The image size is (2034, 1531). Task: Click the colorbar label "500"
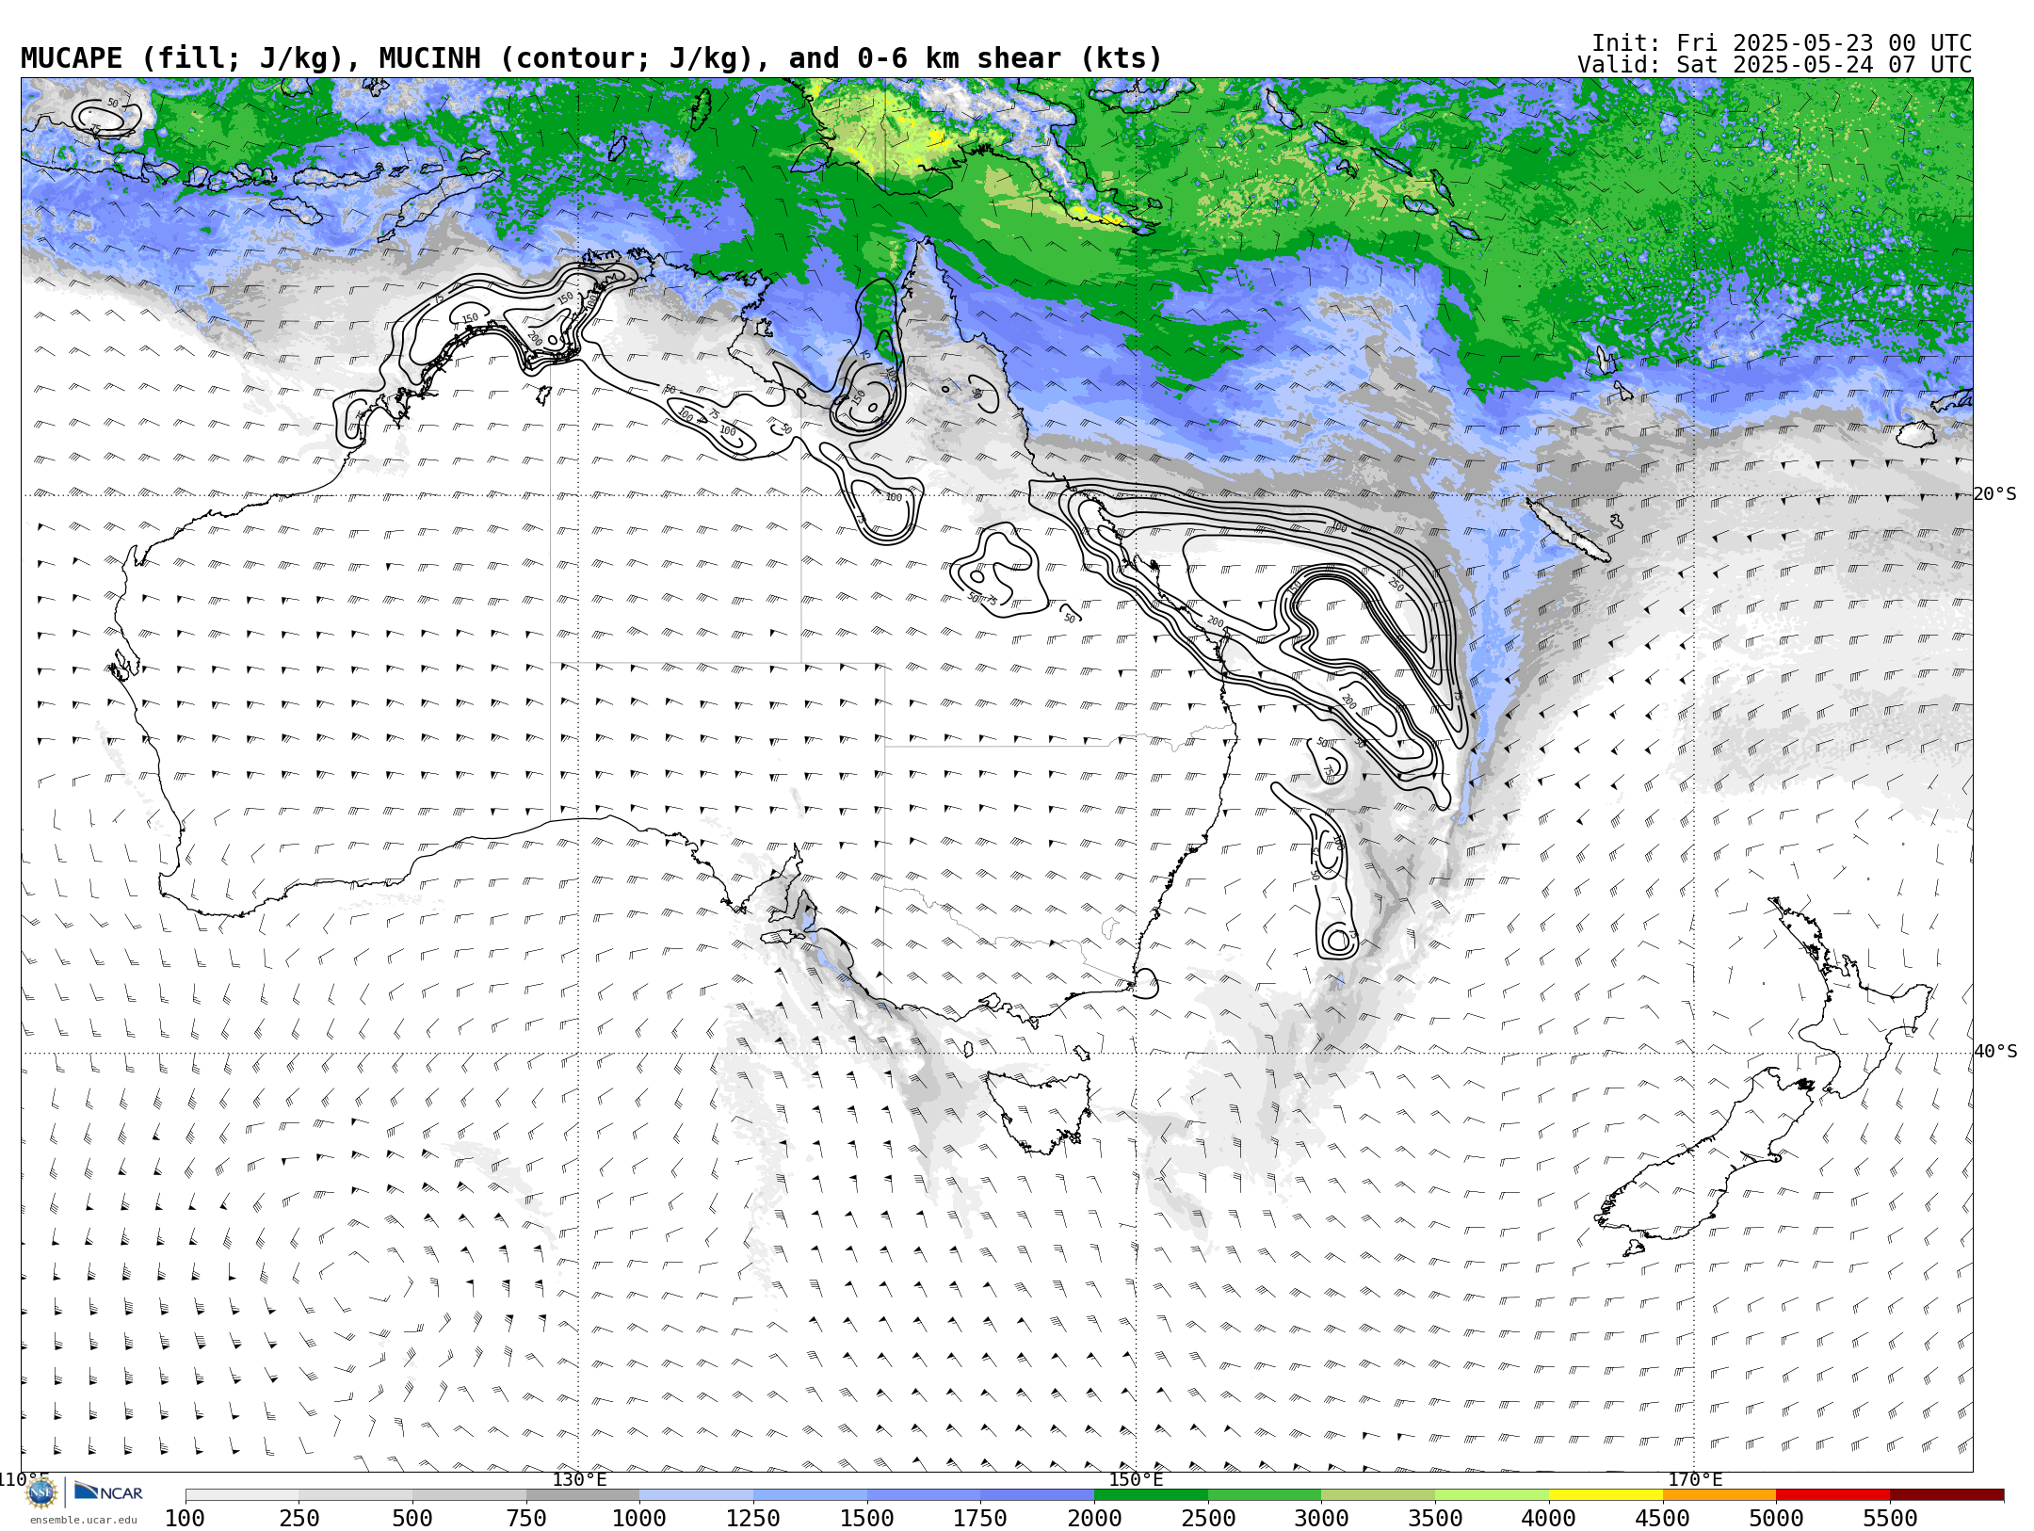tap(412, 1519)
